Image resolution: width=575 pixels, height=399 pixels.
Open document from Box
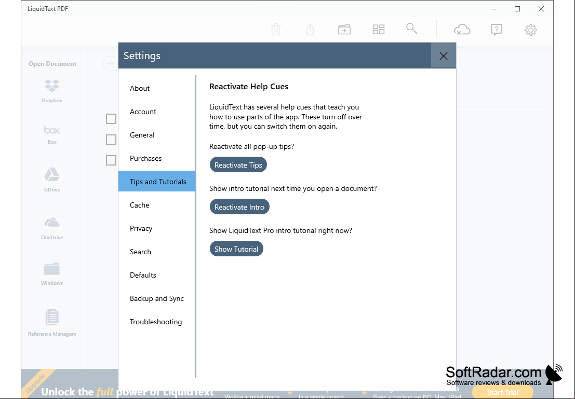(x=52, y=135)
